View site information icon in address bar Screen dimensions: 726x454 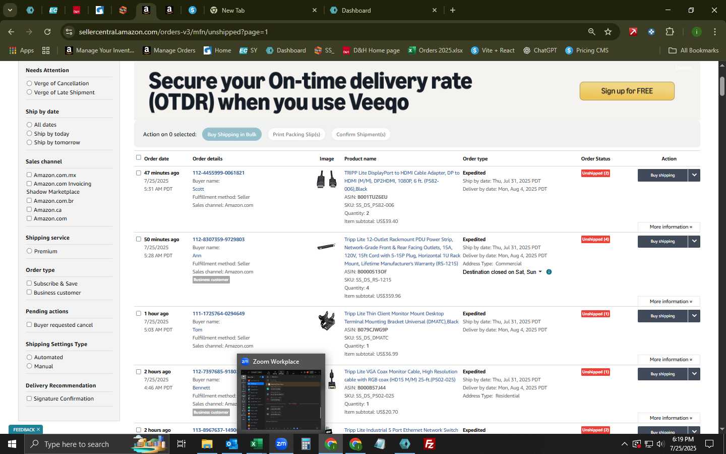[x=69, y=32]
